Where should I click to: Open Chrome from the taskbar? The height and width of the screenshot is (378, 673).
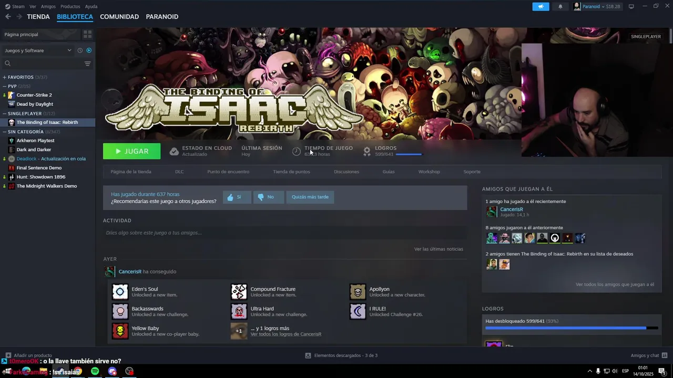[x=78, y=371]
